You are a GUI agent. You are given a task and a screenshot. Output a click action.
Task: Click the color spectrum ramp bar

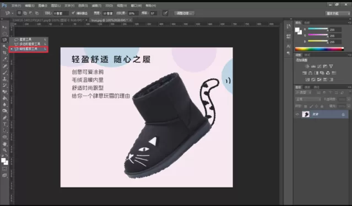(x=319, y=49)
